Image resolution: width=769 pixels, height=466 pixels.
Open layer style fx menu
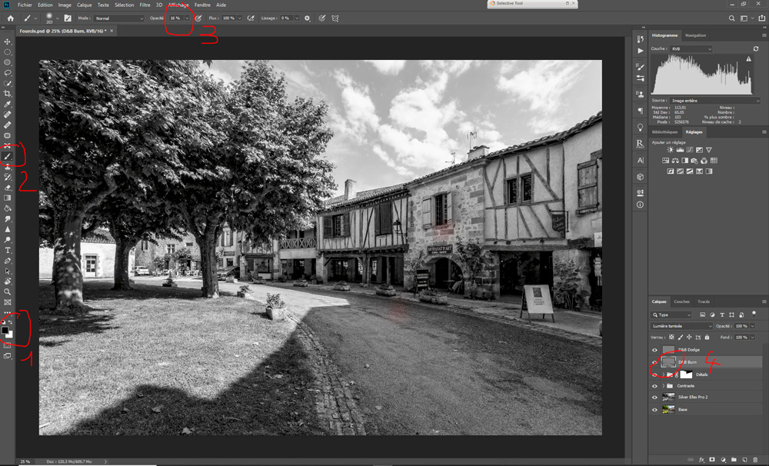[x=702, y=460]
